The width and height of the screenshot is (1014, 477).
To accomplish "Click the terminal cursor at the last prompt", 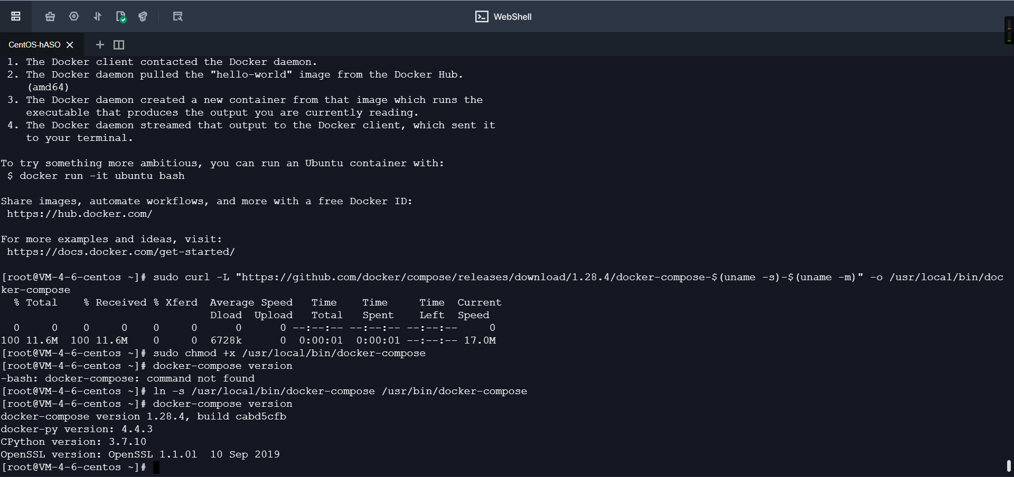I will [156, 468].
